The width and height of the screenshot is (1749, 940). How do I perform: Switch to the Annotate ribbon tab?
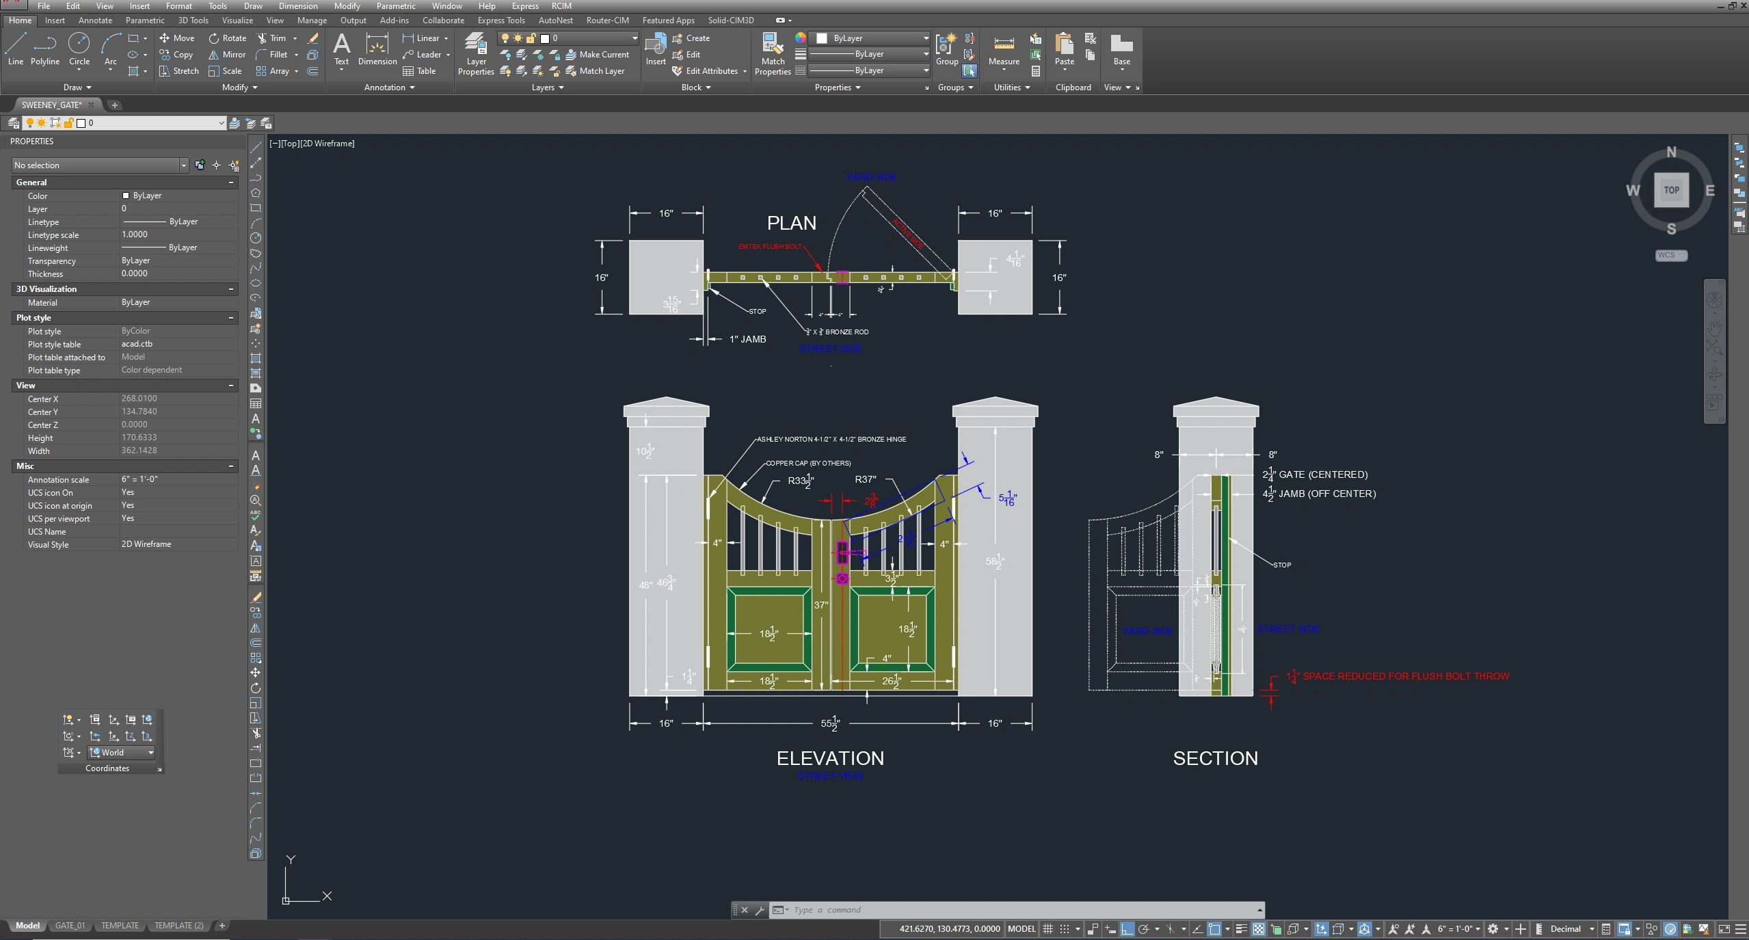(x=95, y=21)
